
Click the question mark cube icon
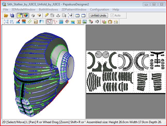pyautogui.click(x=91, y=22)
